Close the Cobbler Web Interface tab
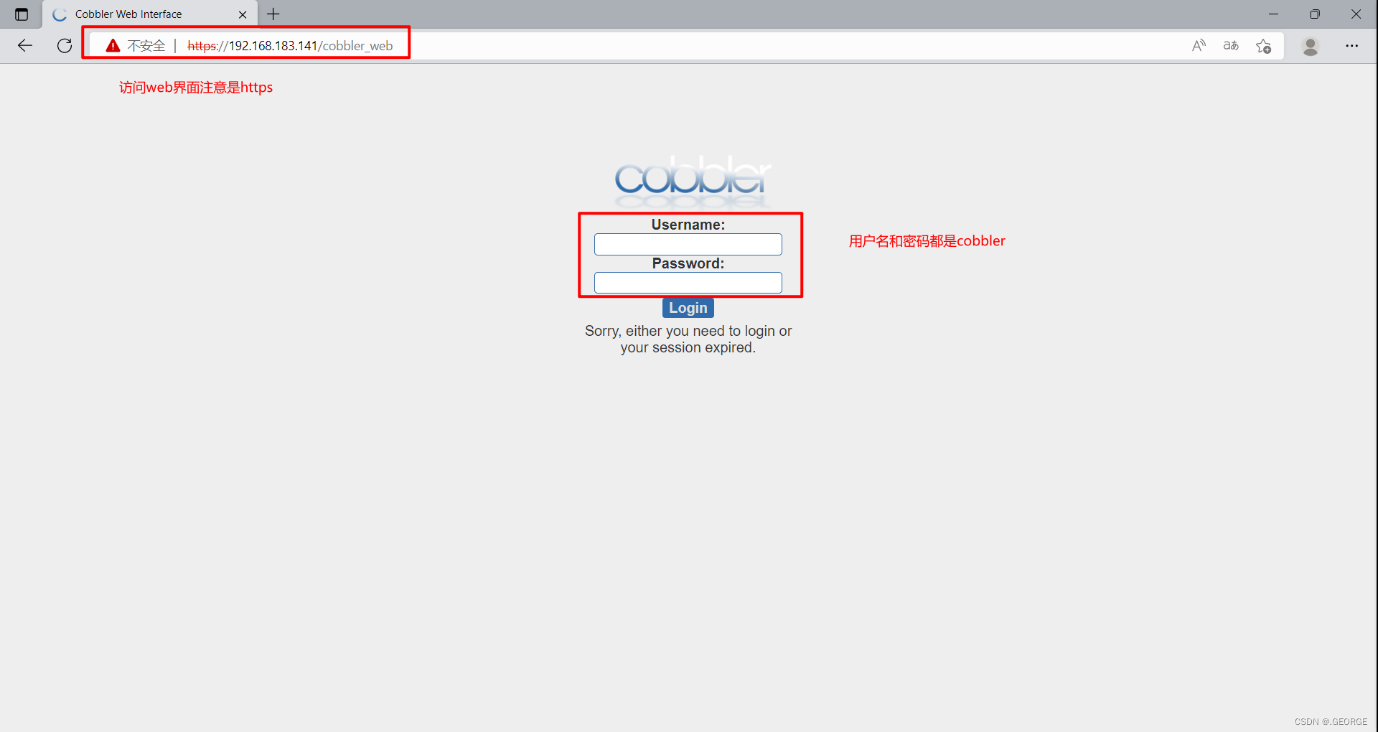Viewport: 1378px width, 732px height. point(243,14)
